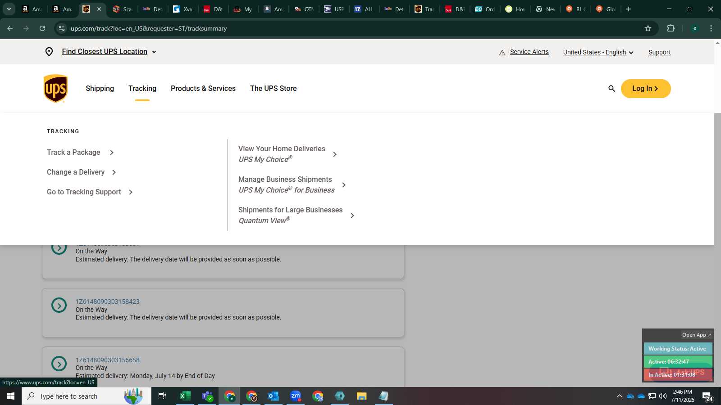Open the Service Alerts link

point(529,52)
